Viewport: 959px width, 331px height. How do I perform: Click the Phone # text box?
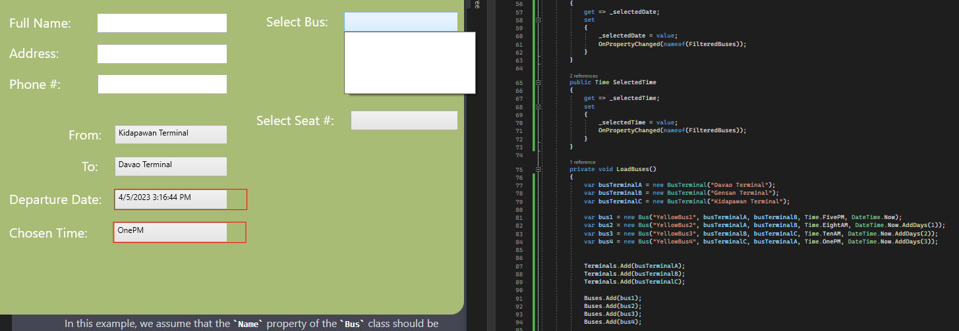162,84
